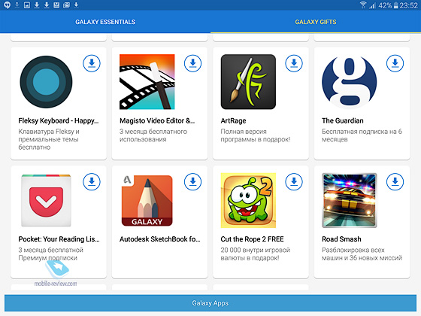Tap 'Клавиатура Fleksy и премиальные темы' description

click(x=49, y=139)
